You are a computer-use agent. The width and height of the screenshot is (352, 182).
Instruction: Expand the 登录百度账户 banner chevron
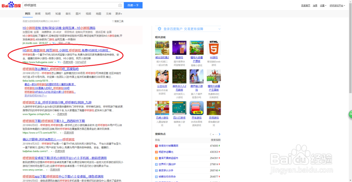(219, 29)
